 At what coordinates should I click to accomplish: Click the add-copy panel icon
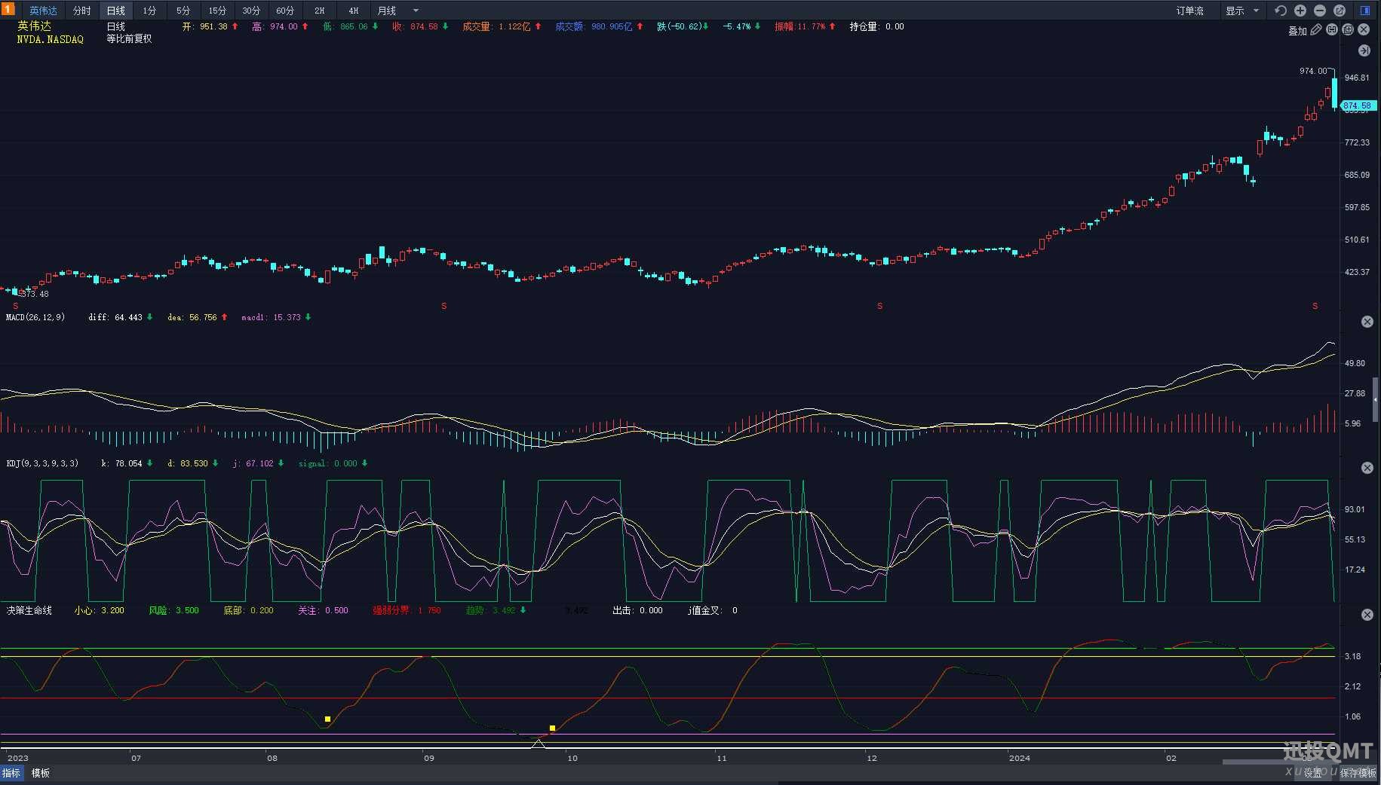tap(1348, 29)
